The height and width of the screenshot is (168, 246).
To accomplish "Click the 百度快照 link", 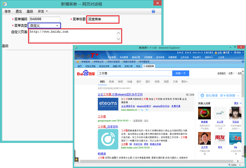I will pyautogui.click(x=138, y=121).
